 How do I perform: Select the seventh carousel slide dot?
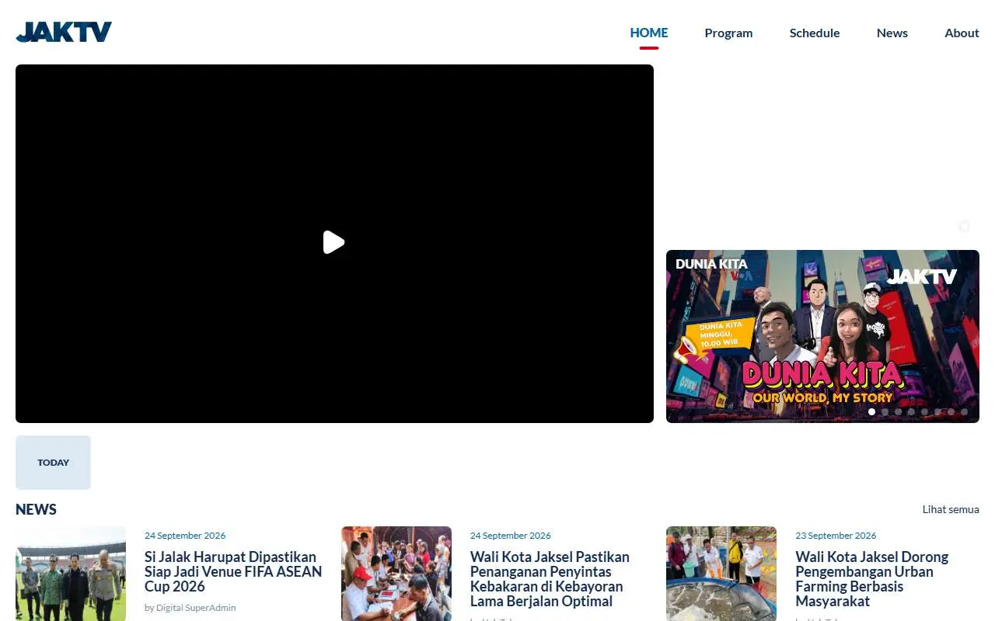tap(951, 412)
